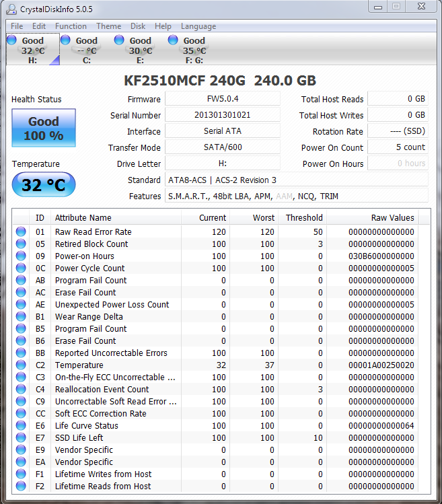Click the 32 °C temperature button
This screenshot has width=442, height=504.
44,185
